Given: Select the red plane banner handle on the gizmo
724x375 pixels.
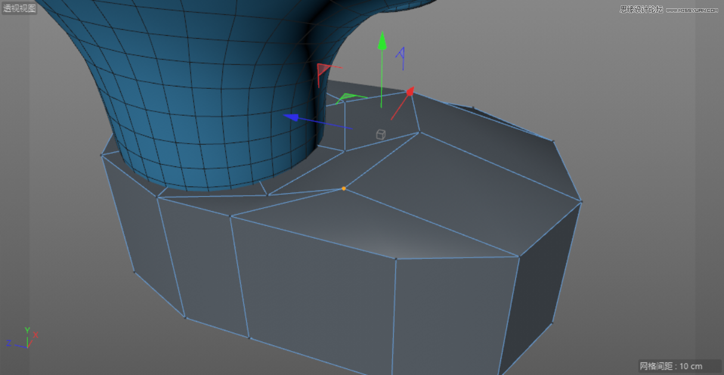Looking at the screenshot, I should click(322, 68).
